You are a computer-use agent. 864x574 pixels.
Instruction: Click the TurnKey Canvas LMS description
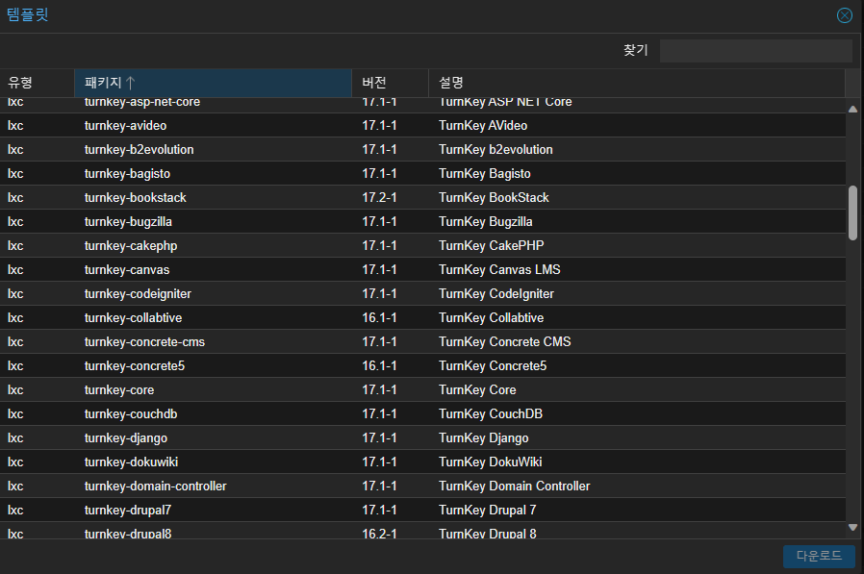tap(499, 270)
